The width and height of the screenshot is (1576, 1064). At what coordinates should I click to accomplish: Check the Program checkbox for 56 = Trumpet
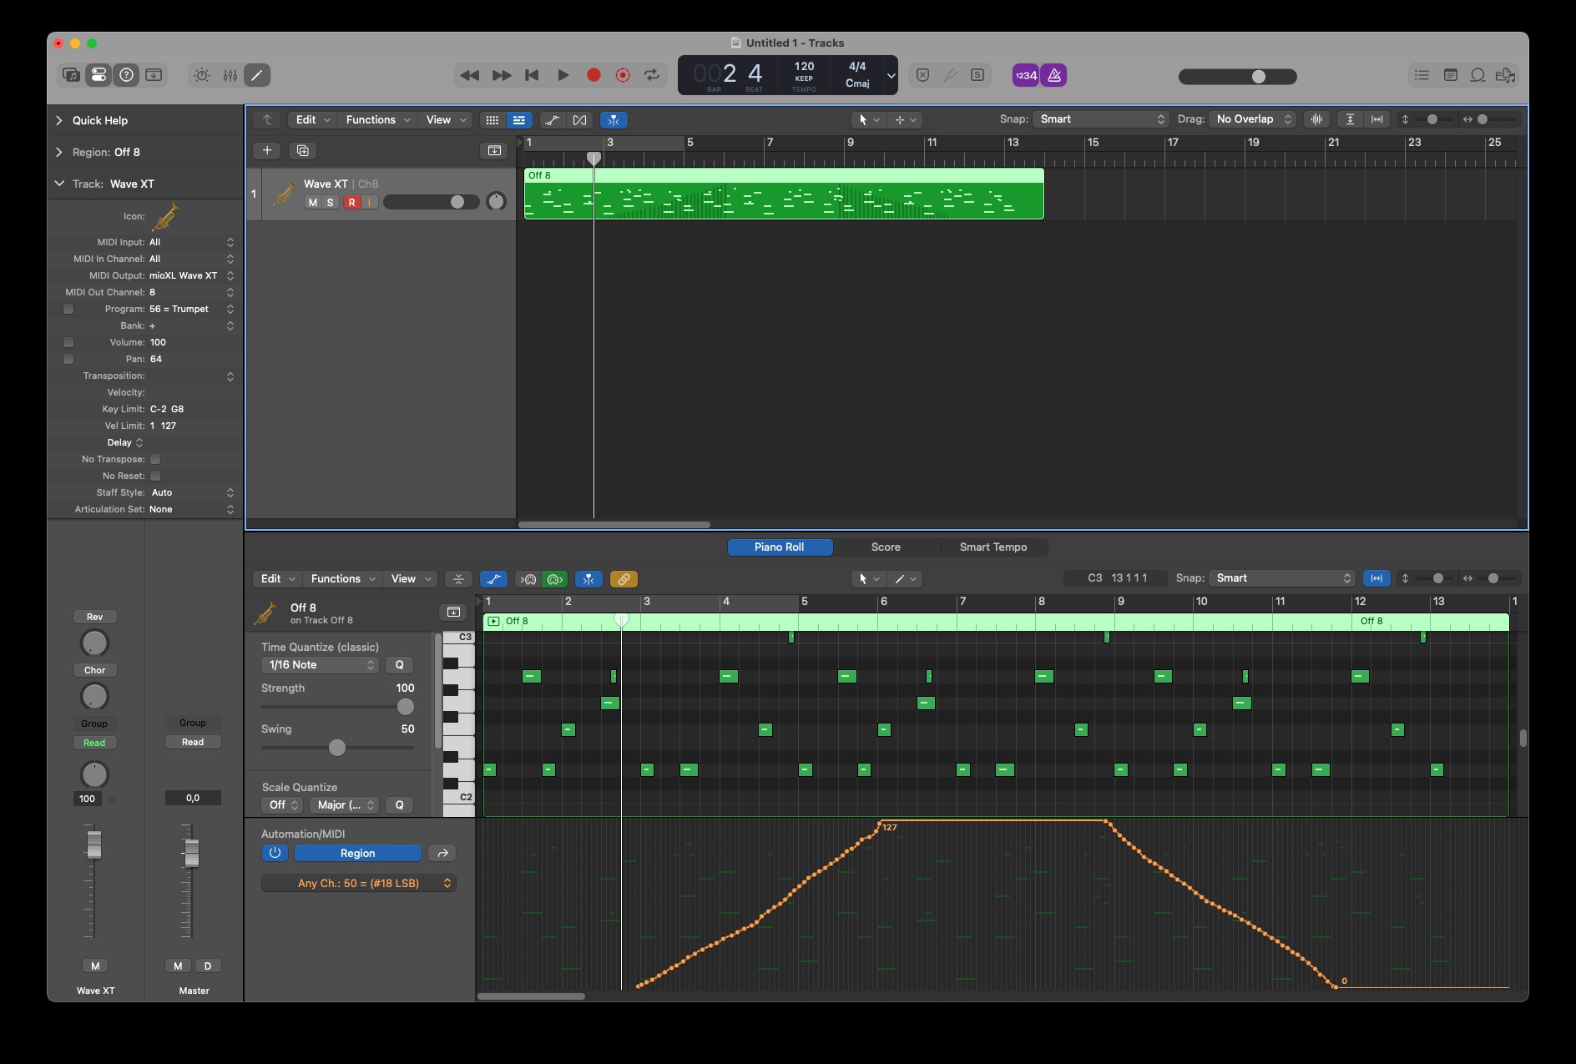(68, 309)
